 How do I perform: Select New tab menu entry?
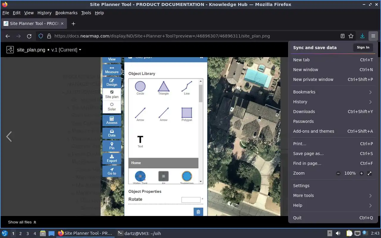coord(333,60)
